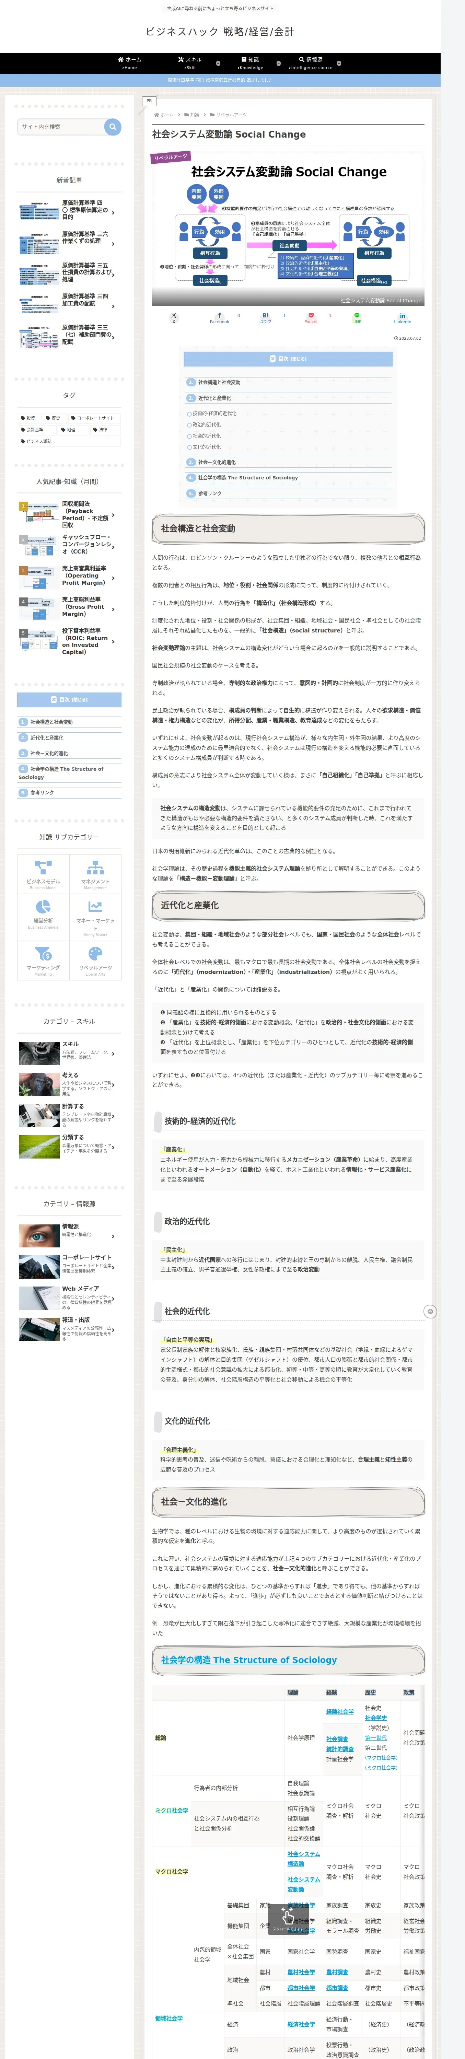Click the 知識 folder icon in breadcrumb
The height and width of the screenshot is (2059, 465).
pos(187,115)
